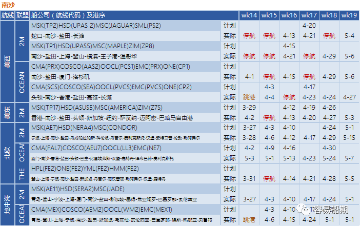The width and height of the screenshot is (360, 226).
Task: Click the 4-14 date in wk16
Action: point(289,179)
